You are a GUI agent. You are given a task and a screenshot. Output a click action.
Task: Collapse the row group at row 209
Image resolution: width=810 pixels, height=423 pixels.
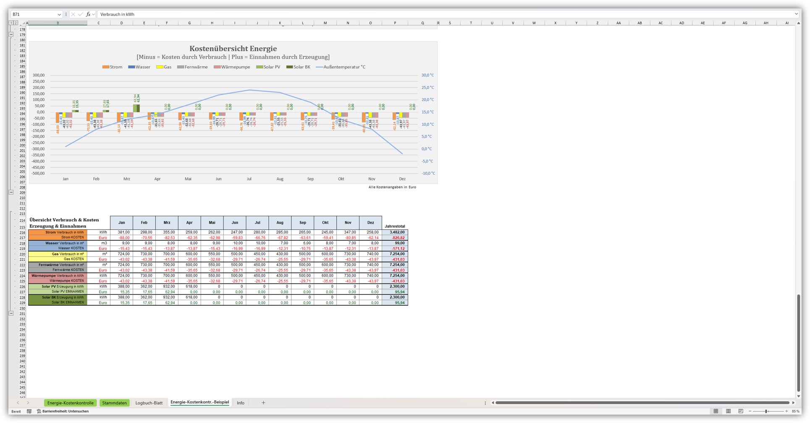pos(11,192)
